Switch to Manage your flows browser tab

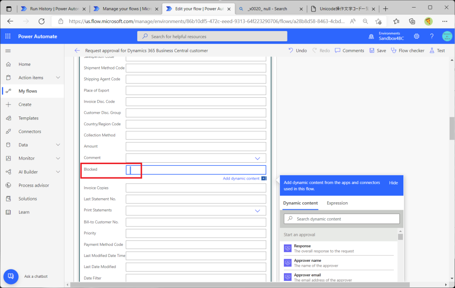pyautogui.click(x=126, y=9)
